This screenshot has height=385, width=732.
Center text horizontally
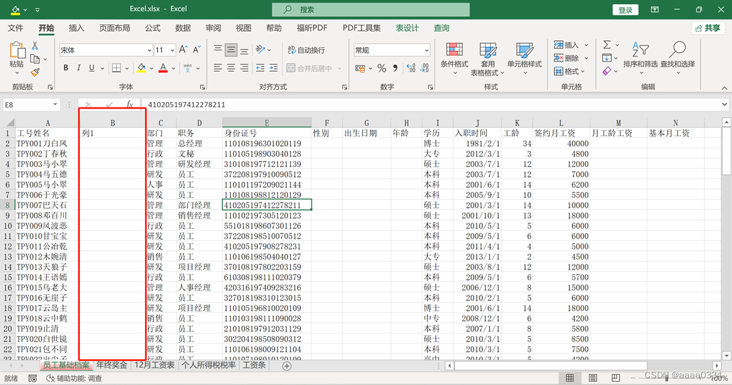(231, 68)
